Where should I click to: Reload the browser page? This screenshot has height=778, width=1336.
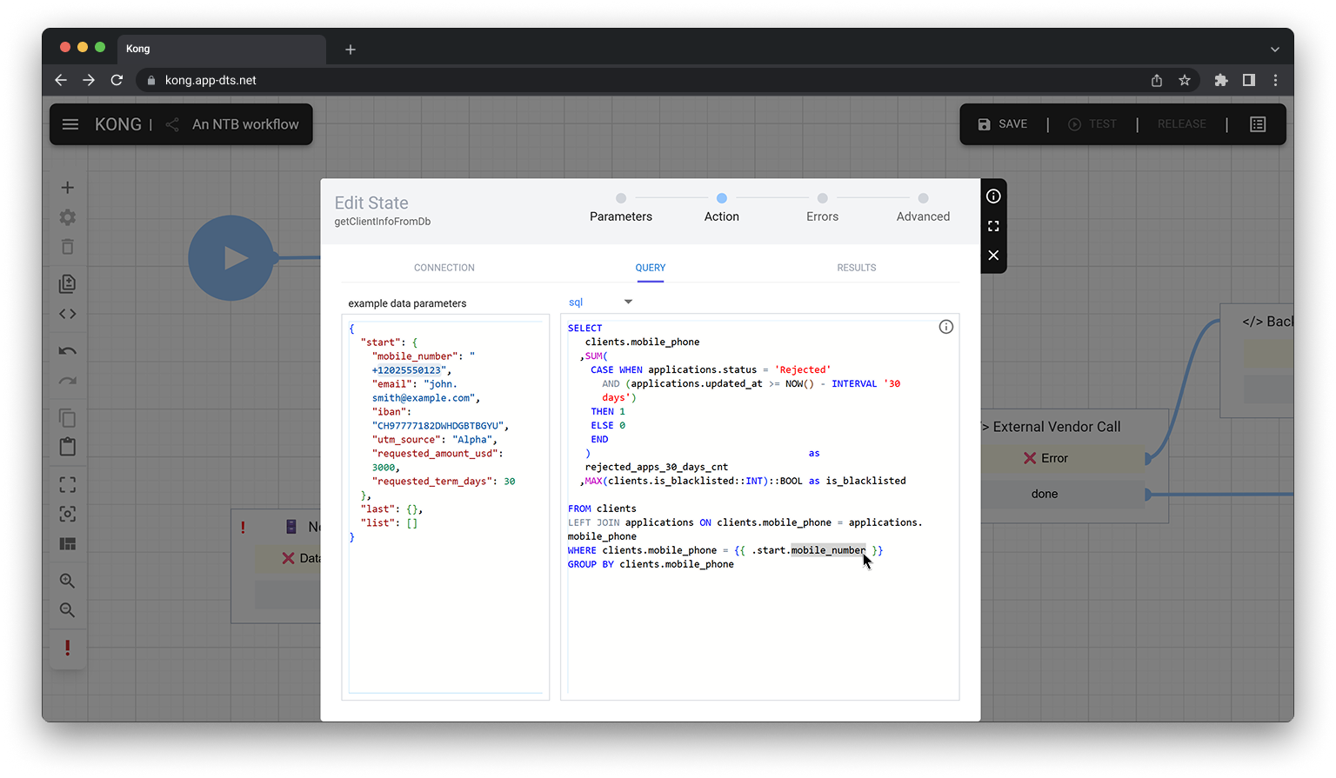[117, 80]
